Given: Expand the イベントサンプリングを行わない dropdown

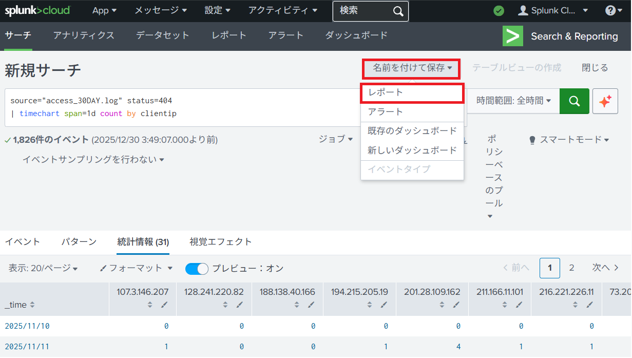Looking at the screenshot, I should 93,160.
